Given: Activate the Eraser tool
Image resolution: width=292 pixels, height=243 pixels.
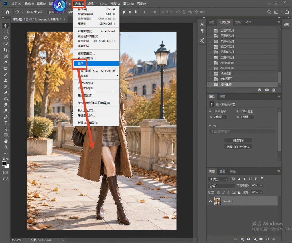Looking at the screenshot, I should [x=6, y=93].
